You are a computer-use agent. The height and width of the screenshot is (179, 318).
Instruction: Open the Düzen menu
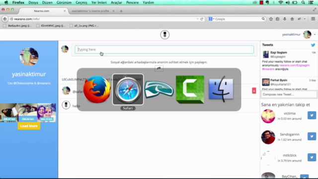click(x=47, y=2)
